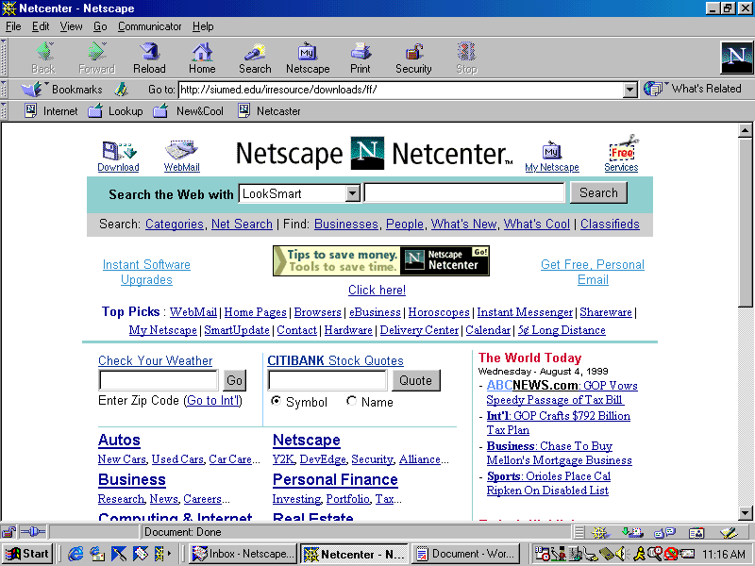Click the Reload toolbar icon
This screenshot has width=755, height=566.
coord(149,58)
